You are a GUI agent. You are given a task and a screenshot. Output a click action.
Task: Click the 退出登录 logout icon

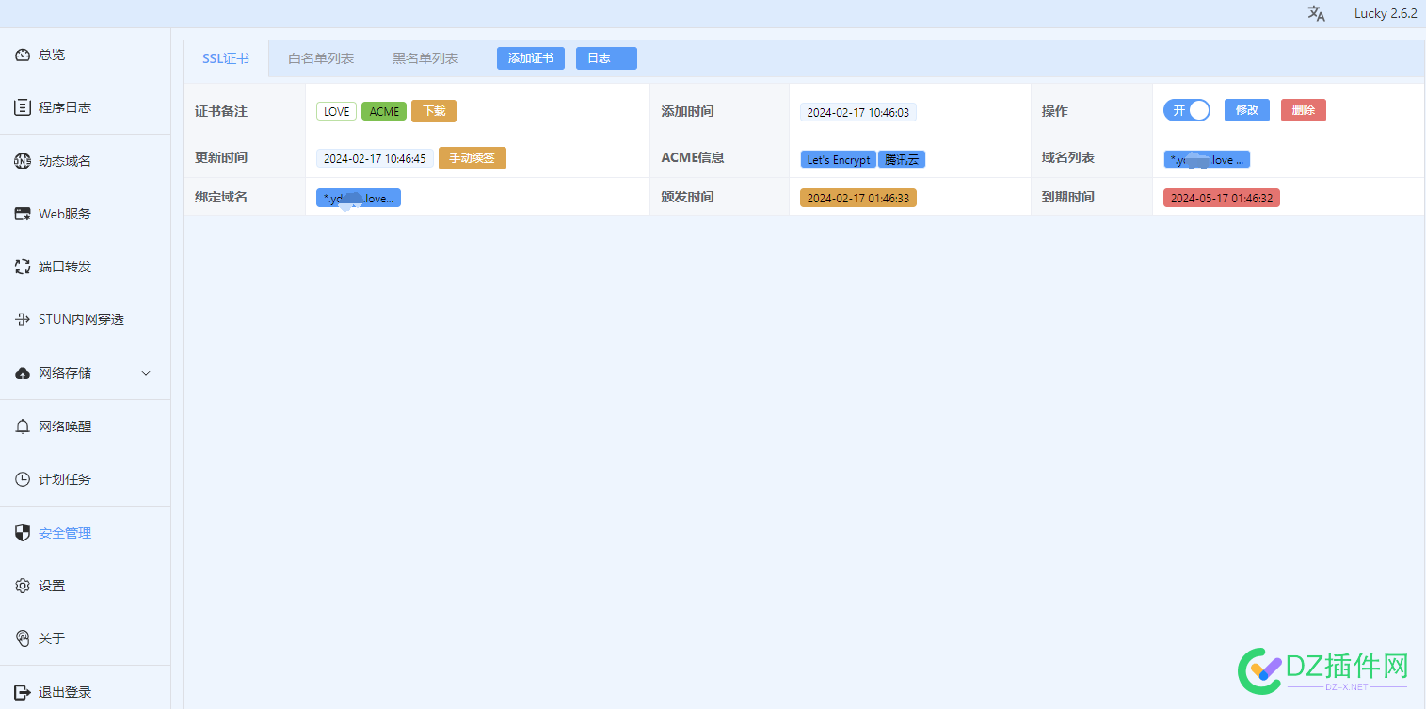click(x=23, y=692)
